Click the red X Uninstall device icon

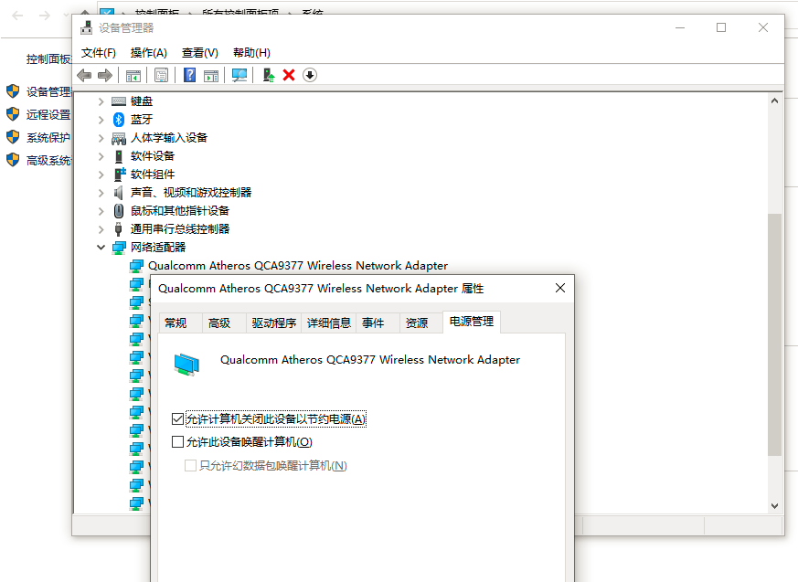289,75
